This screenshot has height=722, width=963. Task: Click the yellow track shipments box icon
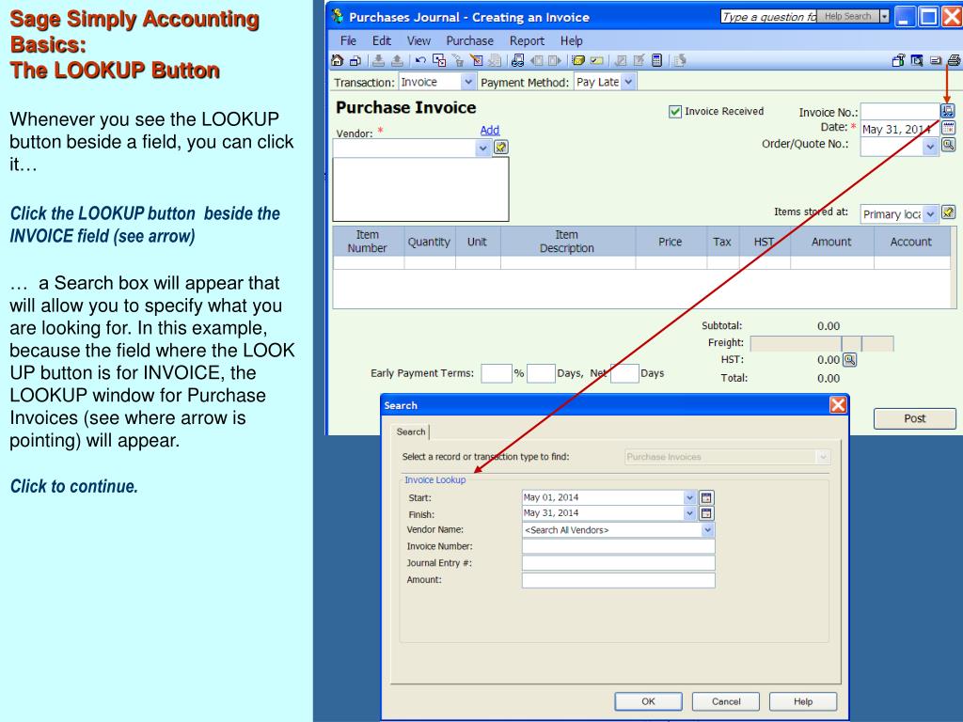[x=578, y=60]
